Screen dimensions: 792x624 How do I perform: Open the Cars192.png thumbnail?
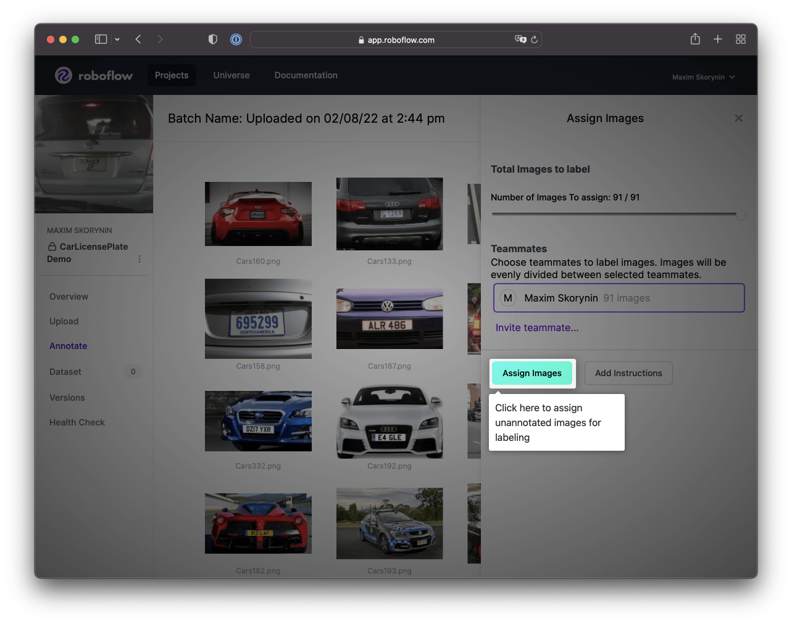coord(390,421)
